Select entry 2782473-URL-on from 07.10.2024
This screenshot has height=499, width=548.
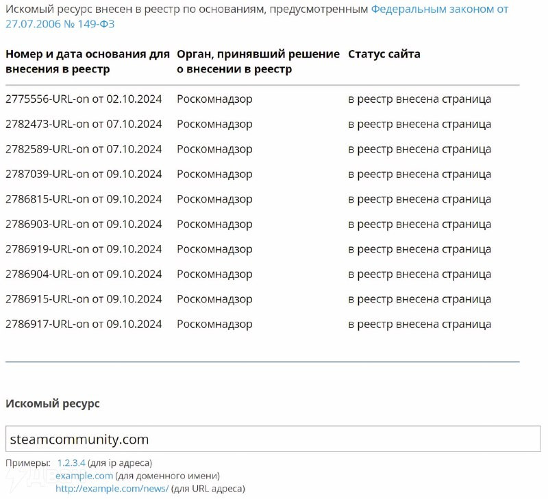[x=84, y=124]
